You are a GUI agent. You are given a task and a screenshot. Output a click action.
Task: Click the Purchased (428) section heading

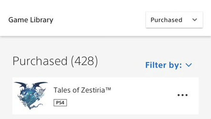55,61
